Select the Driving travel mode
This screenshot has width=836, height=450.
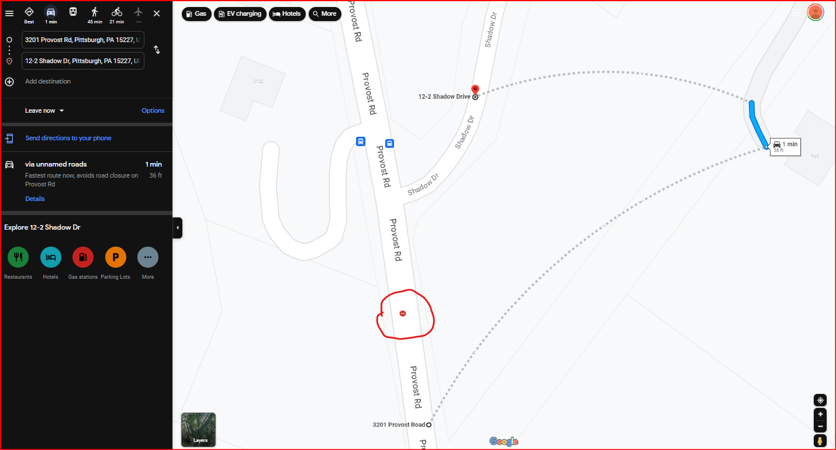pos(51,15)
